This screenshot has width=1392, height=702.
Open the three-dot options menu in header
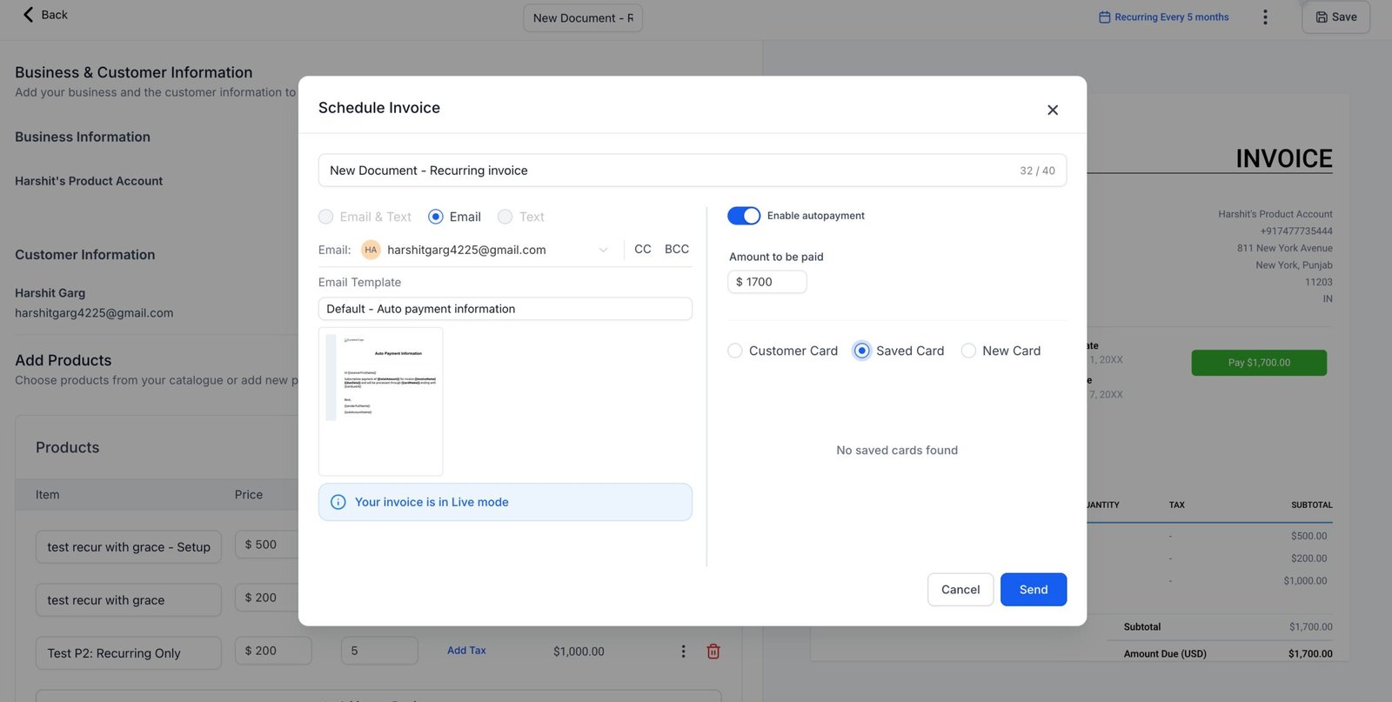(x=1264, y=17)
